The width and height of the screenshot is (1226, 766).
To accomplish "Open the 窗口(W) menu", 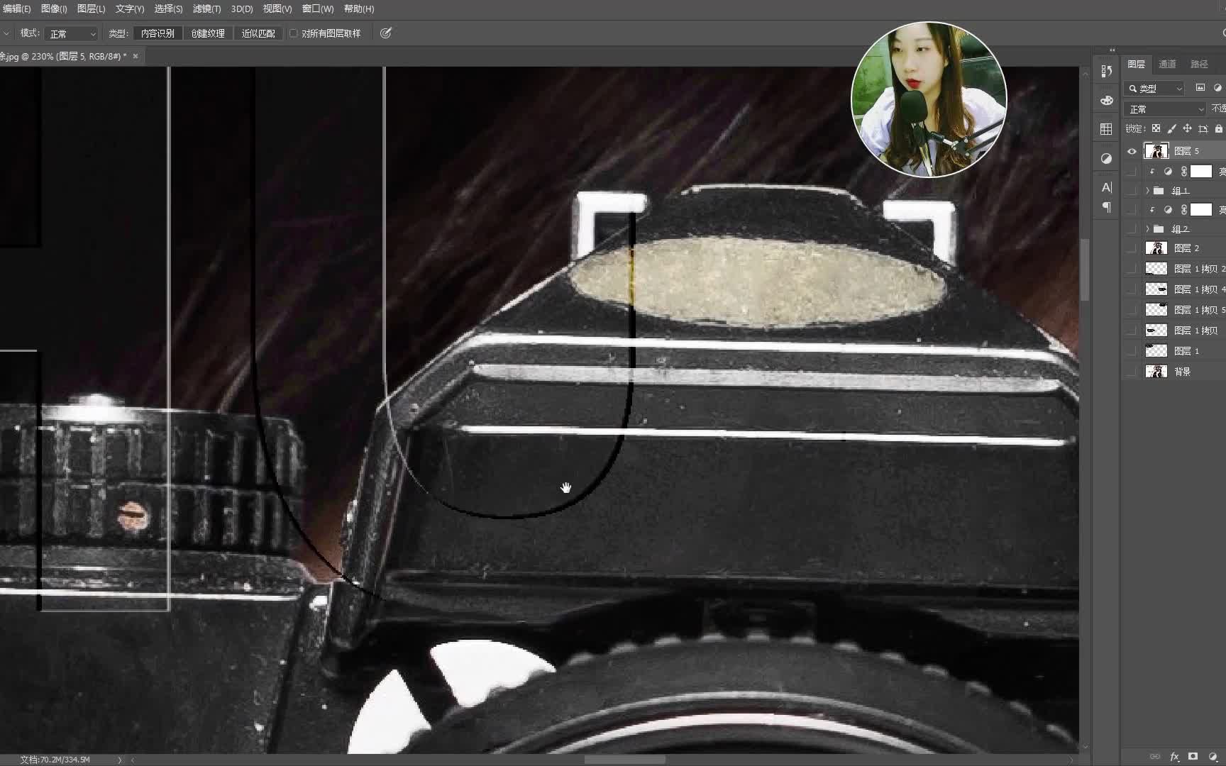I will pyautogui.click(x=318, y=9).
